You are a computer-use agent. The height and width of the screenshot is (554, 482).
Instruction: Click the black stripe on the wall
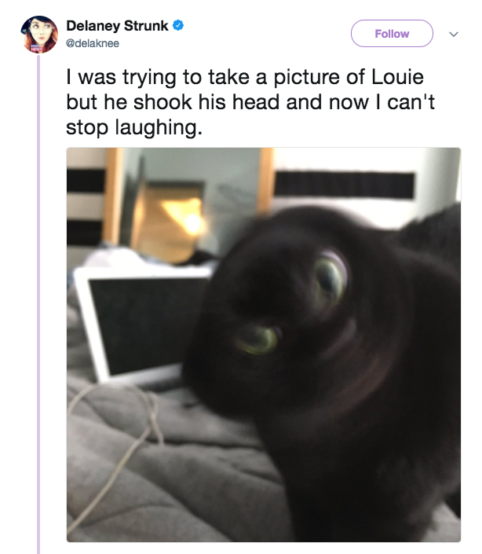344,185
